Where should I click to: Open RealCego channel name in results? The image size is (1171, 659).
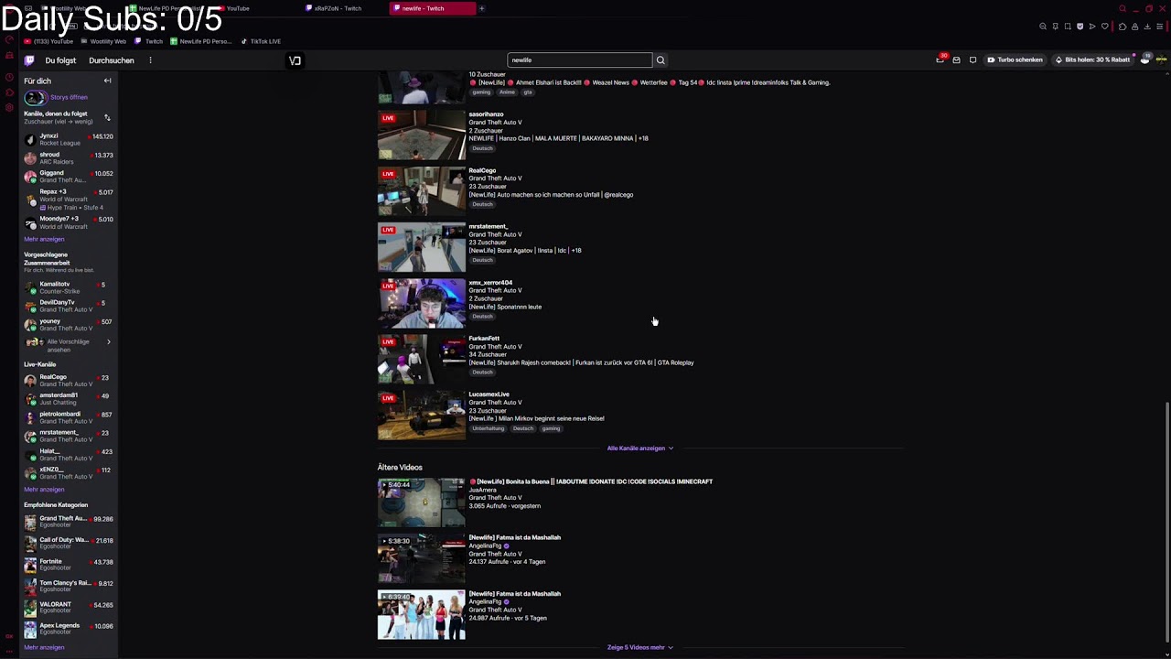click(482, 170)
